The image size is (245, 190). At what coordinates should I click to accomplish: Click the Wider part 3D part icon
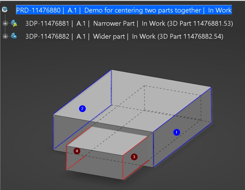coord(14,36)
